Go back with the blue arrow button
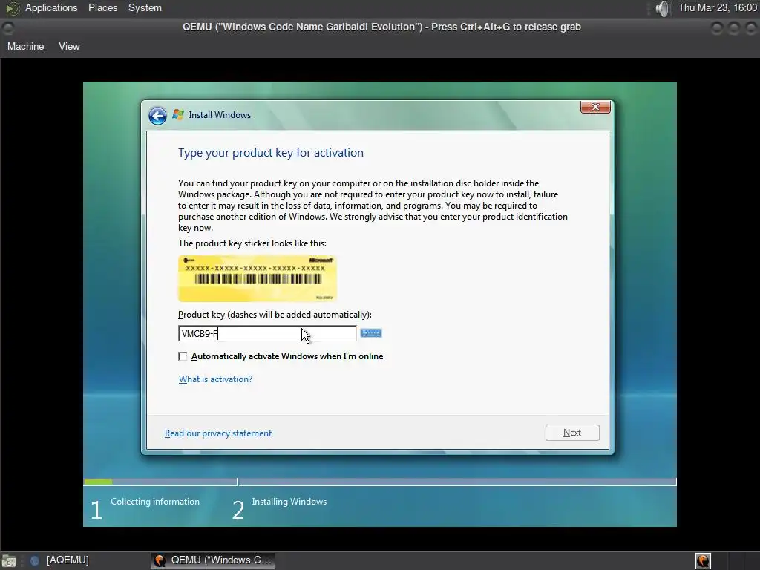760x570 pixels. (157, 115)
